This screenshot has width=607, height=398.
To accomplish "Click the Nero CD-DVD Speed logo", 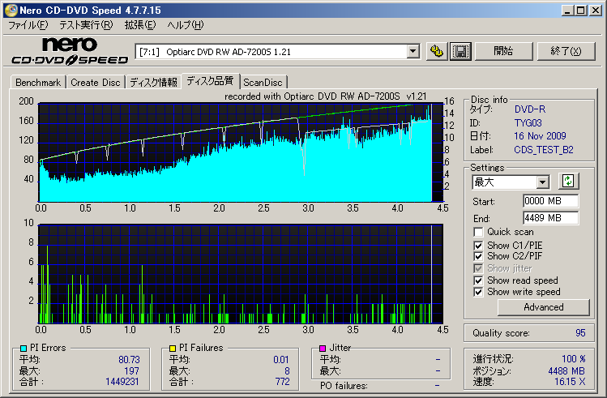I will tap(70, 51).
